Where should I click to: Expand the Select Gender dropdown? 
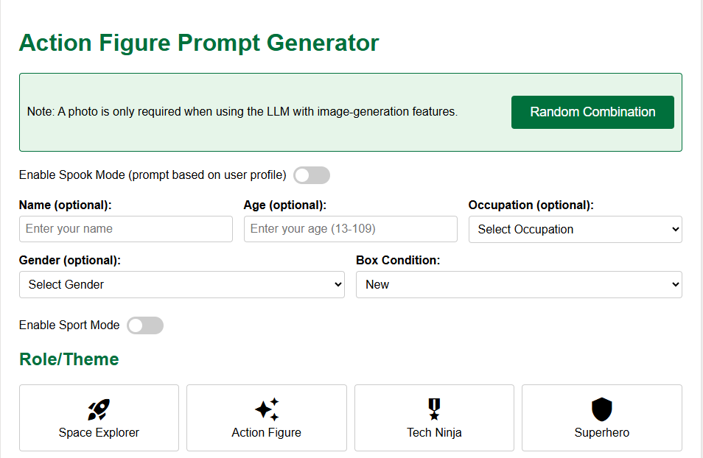[x=181, y=284]
